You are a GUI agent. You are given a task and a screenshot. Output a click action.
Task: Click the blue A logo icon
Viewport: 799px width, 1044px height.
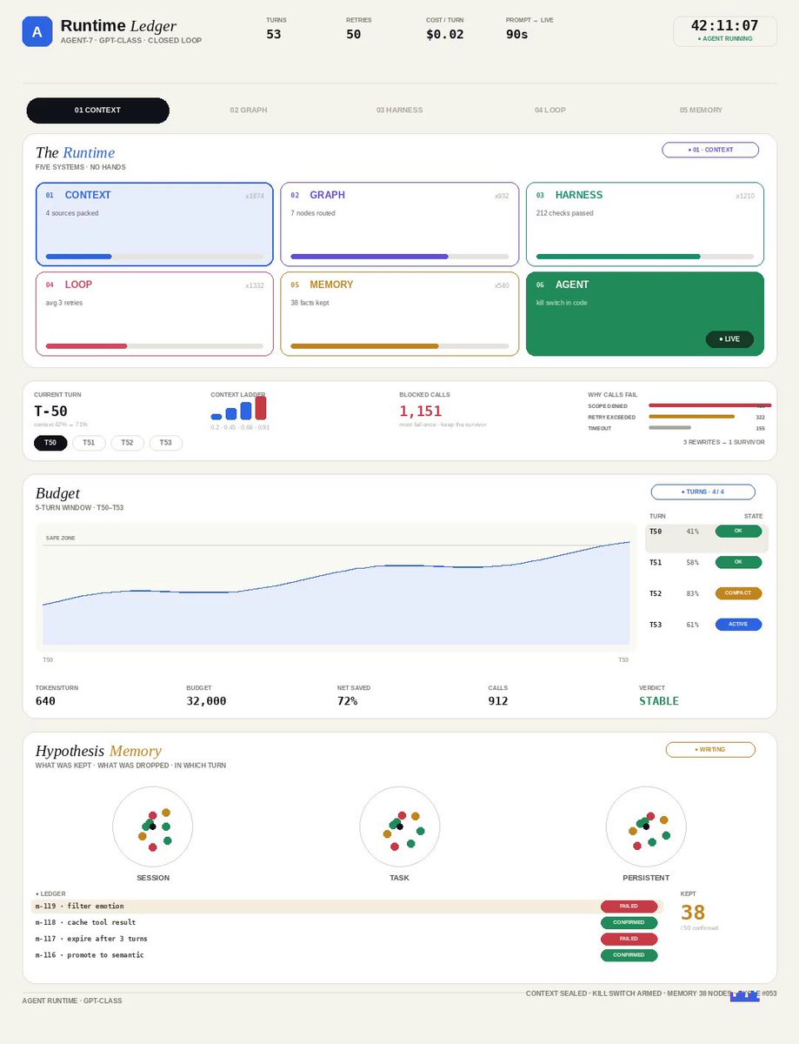pos(37,32)
